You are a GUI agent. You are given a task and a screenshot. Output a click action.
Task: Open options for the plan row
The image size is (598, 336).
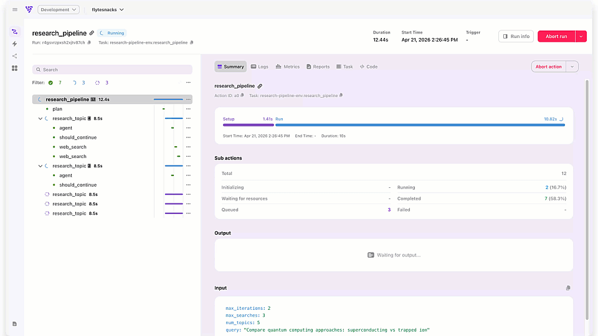click(188, 109)
